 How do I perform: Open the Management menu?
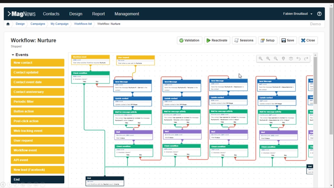point(127,14)
